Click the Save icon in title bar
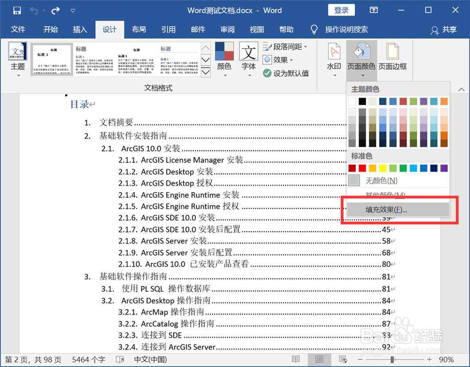The image size is (470, 367). pyautogui.click(x=17, y=11)
